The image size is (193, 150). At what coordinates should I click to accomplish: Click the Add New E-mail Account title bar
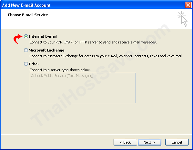92,5
